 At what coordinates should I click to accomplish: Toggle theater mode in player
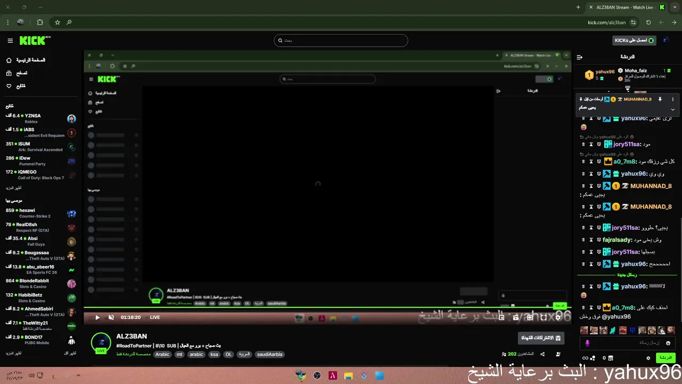(x=530, y=317)
